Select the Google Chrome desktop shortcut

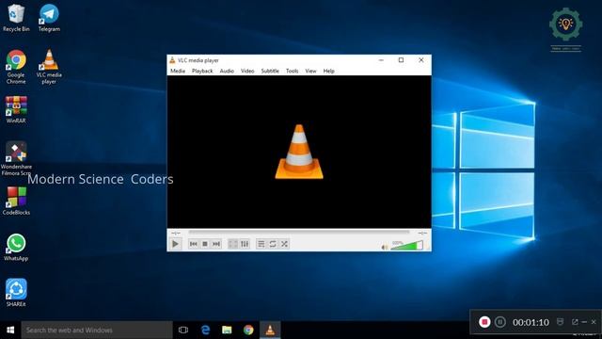[16, 67]
